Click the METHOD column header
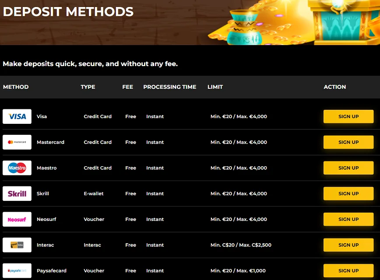Screen dimensions: 380x280 (16, 87)
